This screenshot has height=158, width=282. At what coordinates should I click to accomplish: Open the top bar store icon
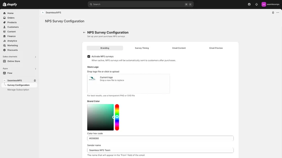click(x=249, y=4)
